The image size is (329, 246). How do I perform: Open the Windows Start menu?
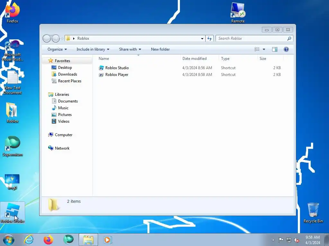[9, 240]
